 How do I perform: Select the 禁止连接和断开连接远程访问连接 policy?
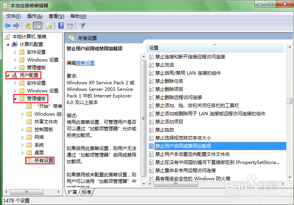(x=190, y=57)
